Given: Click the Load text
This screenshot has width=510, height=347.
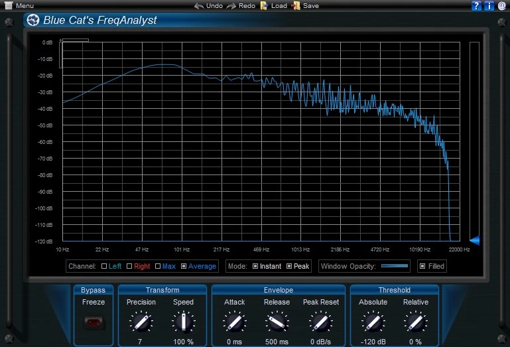Looking at the screenshot, I should click(279, 5).
